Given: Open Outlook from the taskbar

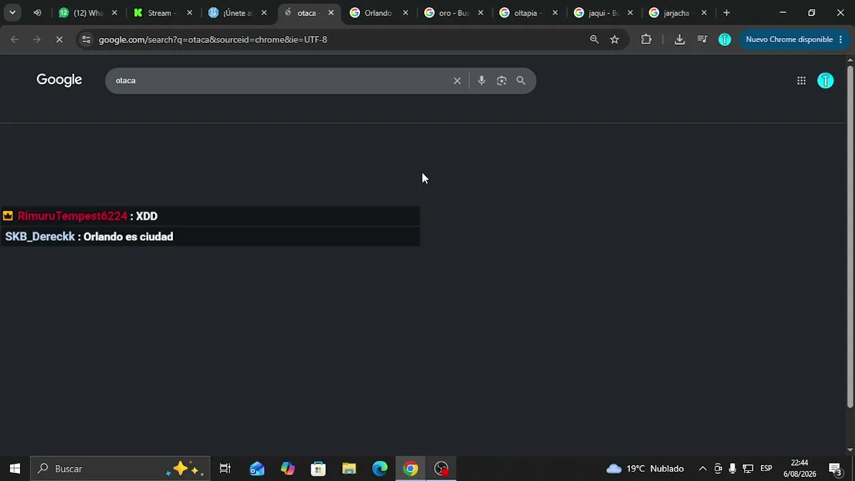Looking at the screenshot, I should pos(256,468).
